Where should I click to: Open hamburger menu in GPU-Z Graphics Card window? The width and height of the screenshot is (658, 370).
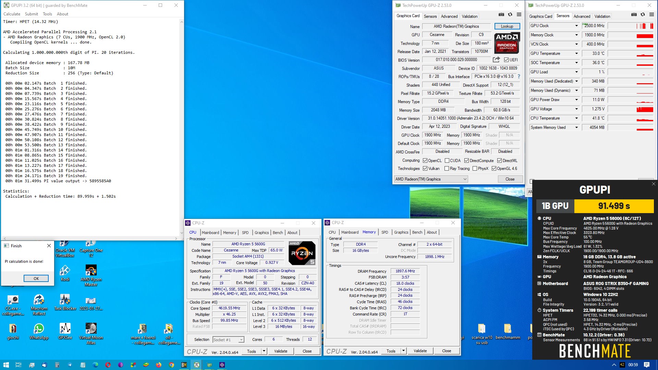click(519, 14)
